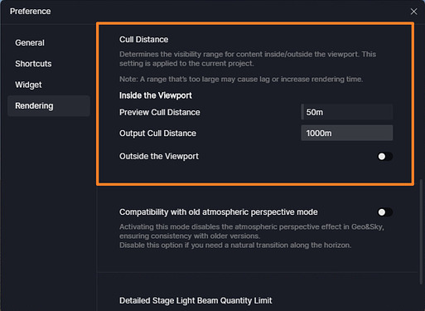Click the Preview Cull Distance label

(160, 112)
